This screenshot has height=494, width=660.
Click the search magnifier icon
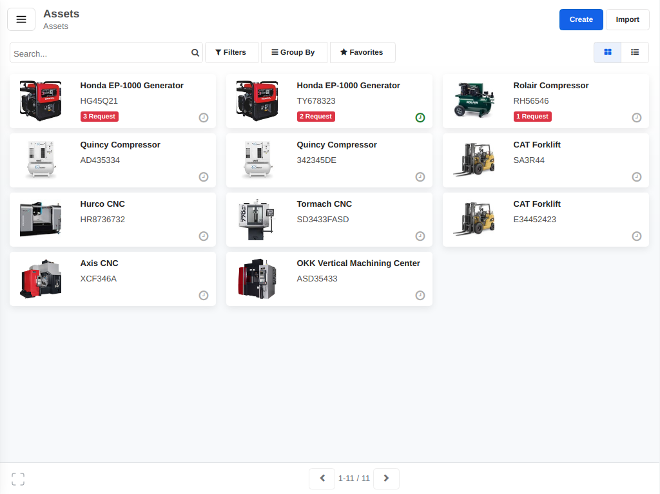[195, 52]
